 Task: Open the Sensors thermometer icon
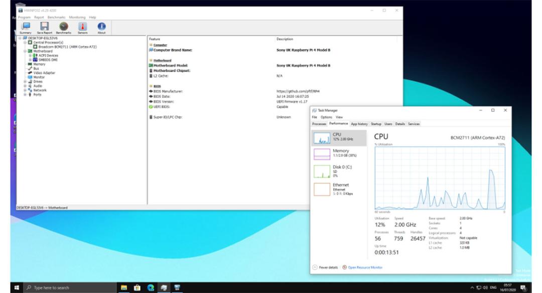coord(82,28)
